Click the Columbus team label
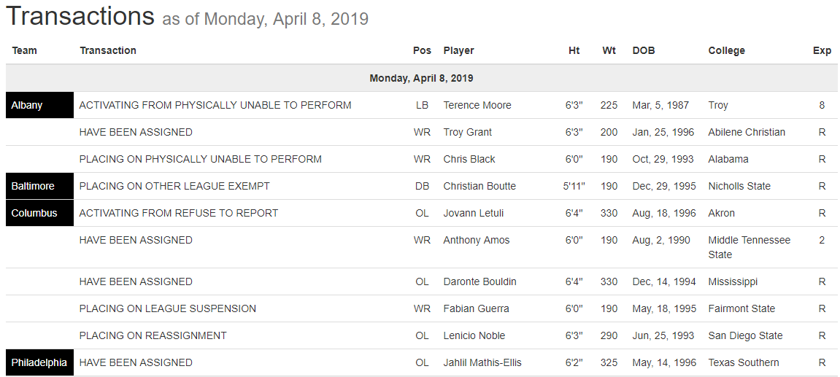Viewport: 840px width, 377px height. [x=34, y=213]
